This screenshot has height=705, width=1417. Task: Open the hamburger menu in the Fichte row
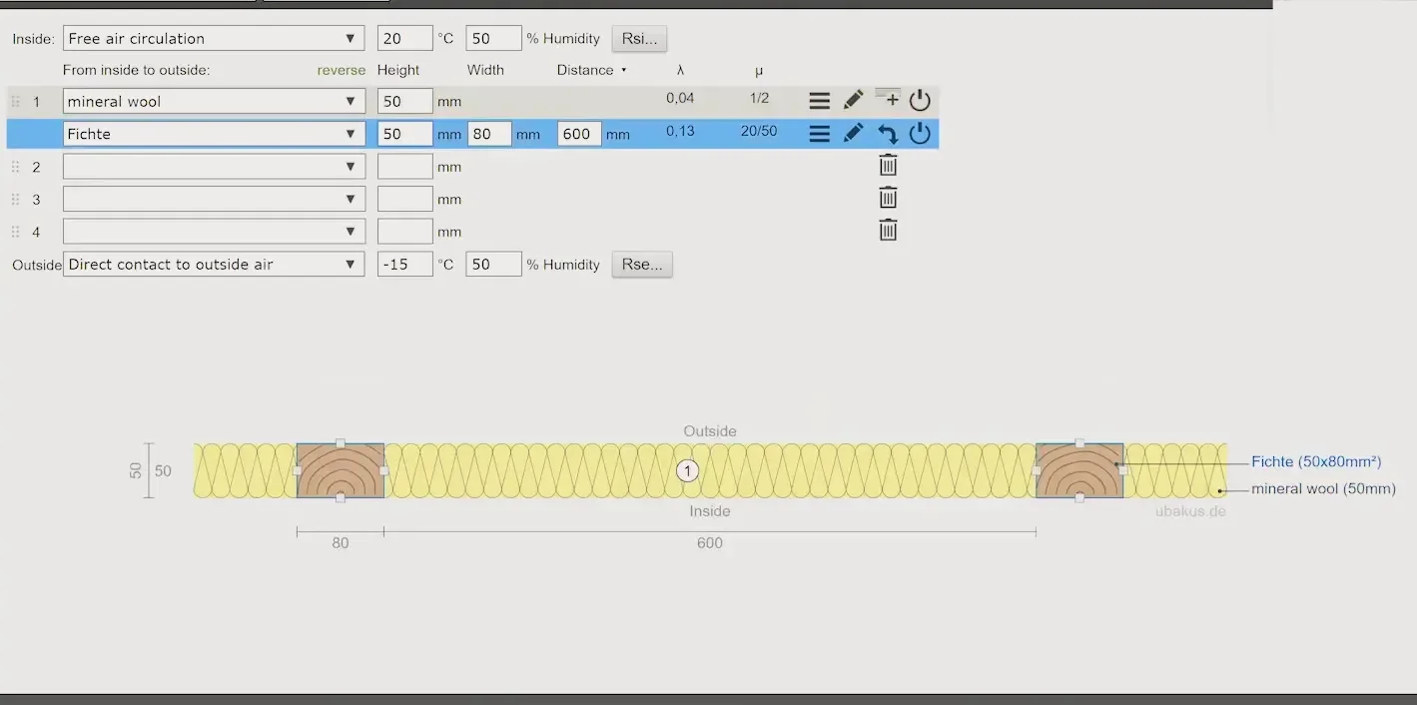coord(819,134)
